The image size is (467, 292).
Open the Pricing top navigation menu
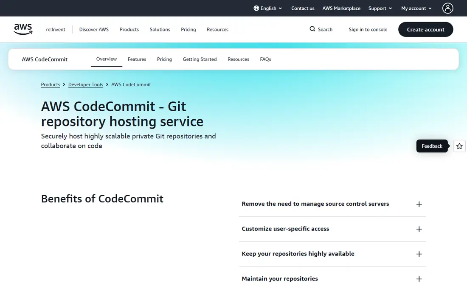pos(188,29)
